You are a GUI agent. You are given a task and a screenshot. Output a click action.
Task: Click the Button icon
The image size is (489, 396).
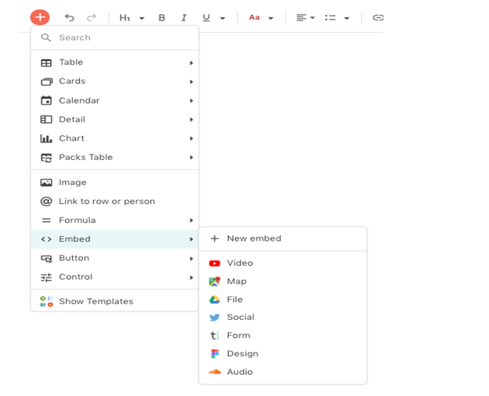(46, 259)
